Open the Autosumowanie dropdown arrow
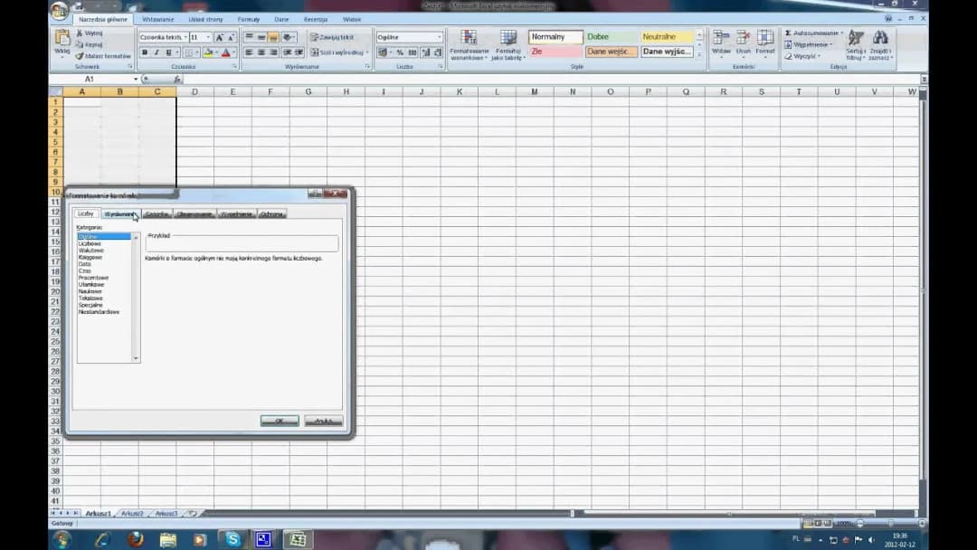The height and width of the screenshot is (550, 977). point(842,33)
